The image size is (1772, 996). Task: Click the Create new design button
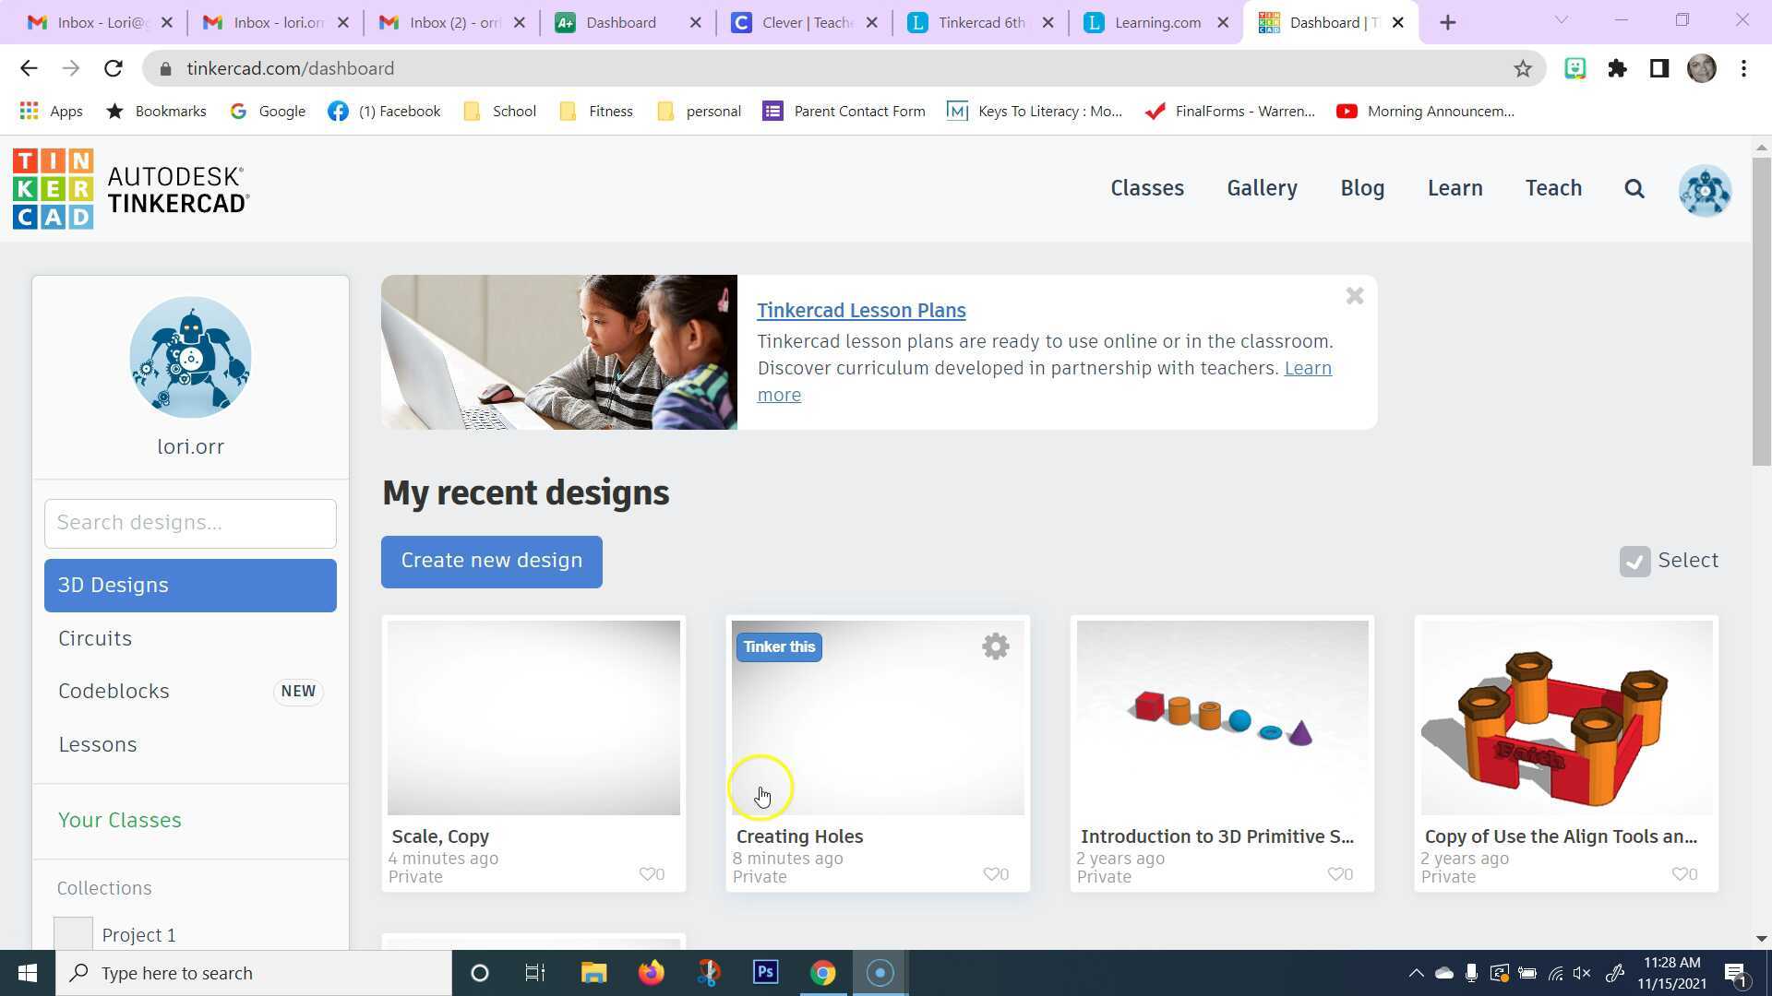tap(491, 561)
